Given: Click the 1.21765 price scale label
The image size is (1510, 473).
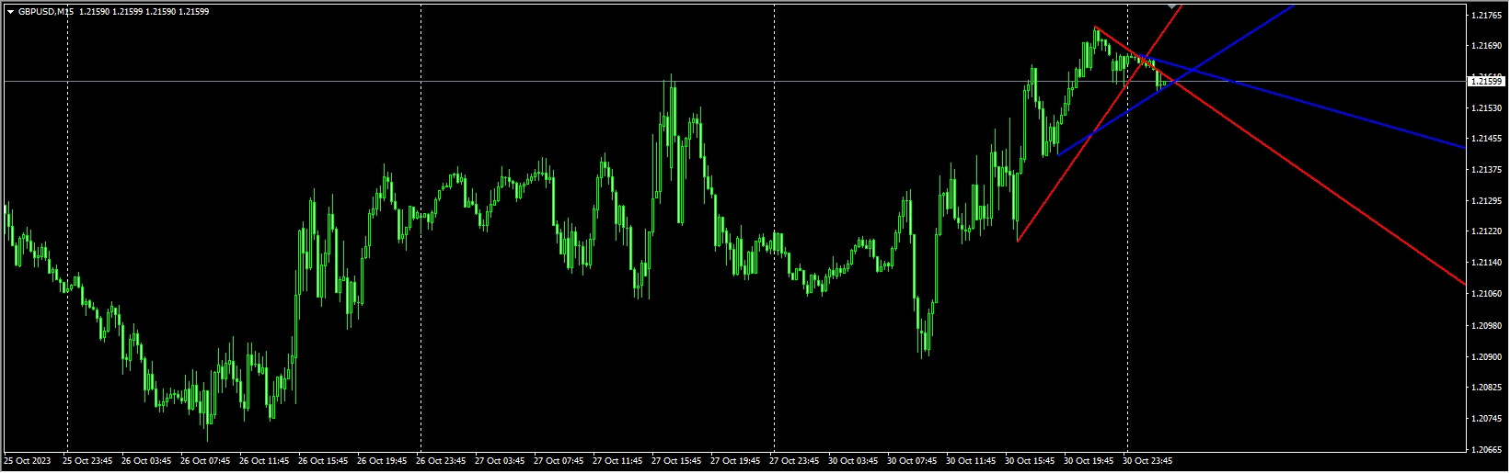Looking at the screenshot, I should click(1485, 16).
